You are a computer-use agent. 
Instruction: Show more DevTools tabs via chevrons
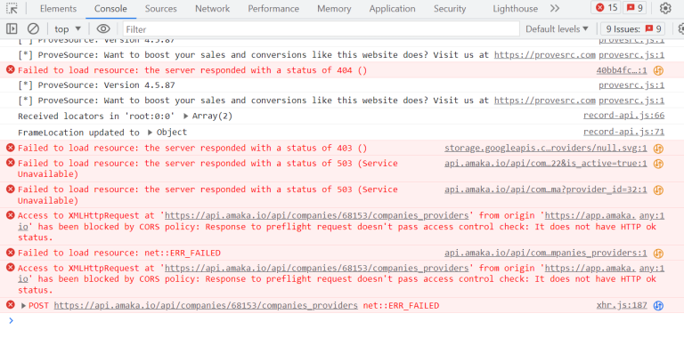click(555, 8)
